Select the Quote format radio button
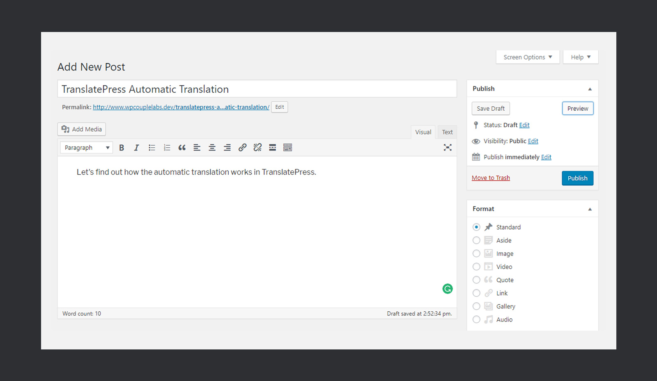 coord(476,280)
